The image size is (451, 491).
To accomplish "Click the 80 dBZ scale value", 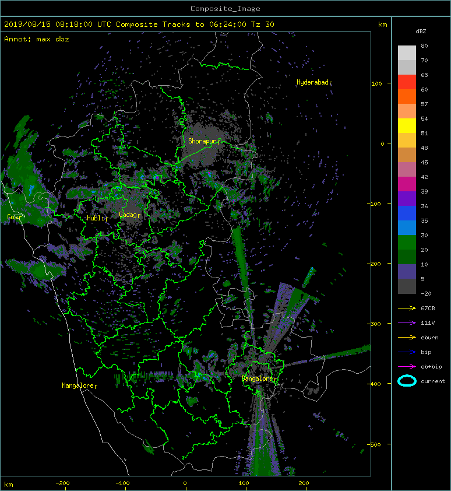I will tap(424, 45).
